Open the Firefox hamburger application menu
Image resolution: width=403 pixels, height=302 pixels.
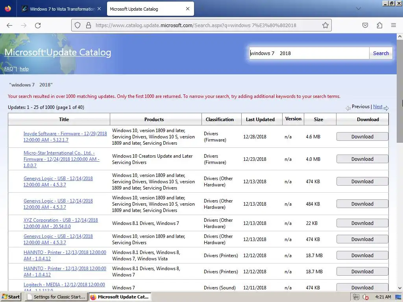(394, 25)
